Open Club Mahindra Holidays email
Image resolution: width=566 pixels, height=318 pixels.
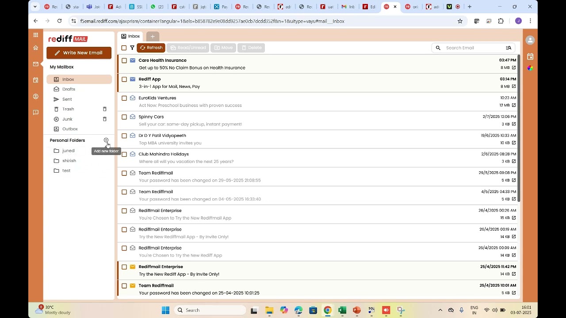317,158
